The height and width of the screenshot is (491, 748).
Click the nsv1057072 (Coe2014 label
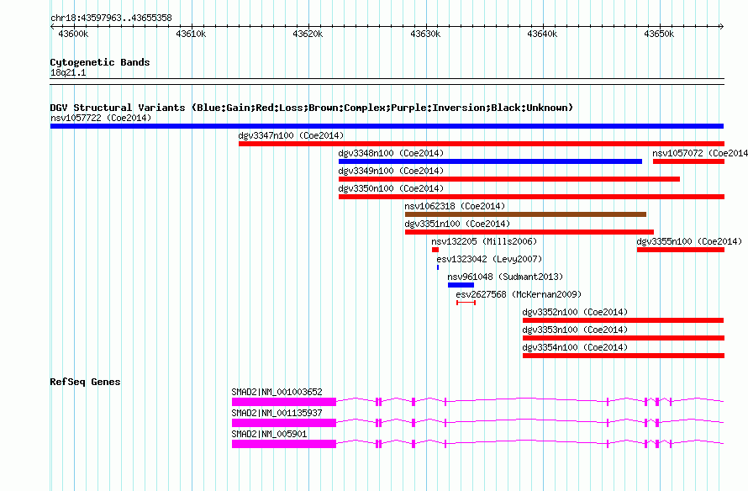click(700, 153)
